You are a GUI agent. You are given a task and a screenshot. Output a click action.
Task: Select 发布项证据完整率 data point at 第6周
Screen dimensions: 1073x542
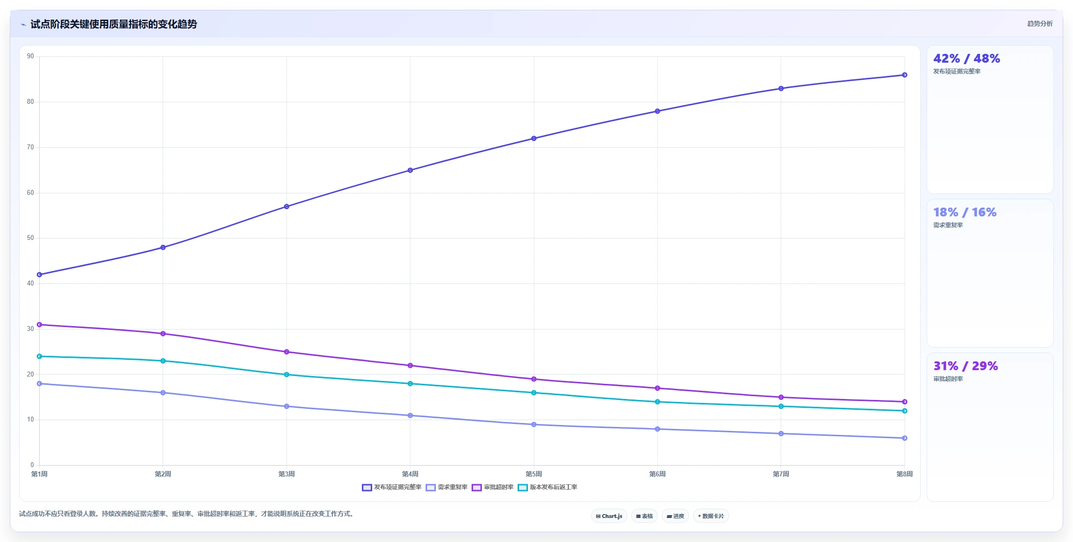[657, 111]
